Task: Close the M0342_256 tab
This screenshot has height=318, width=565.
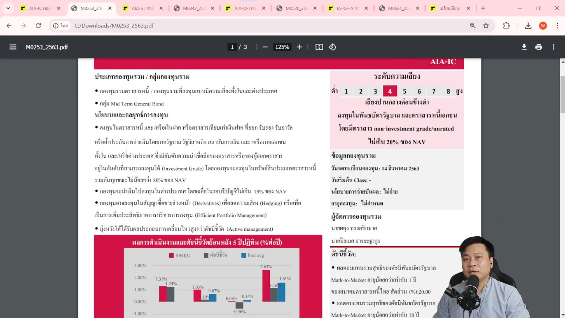Action: click(212, 8)
